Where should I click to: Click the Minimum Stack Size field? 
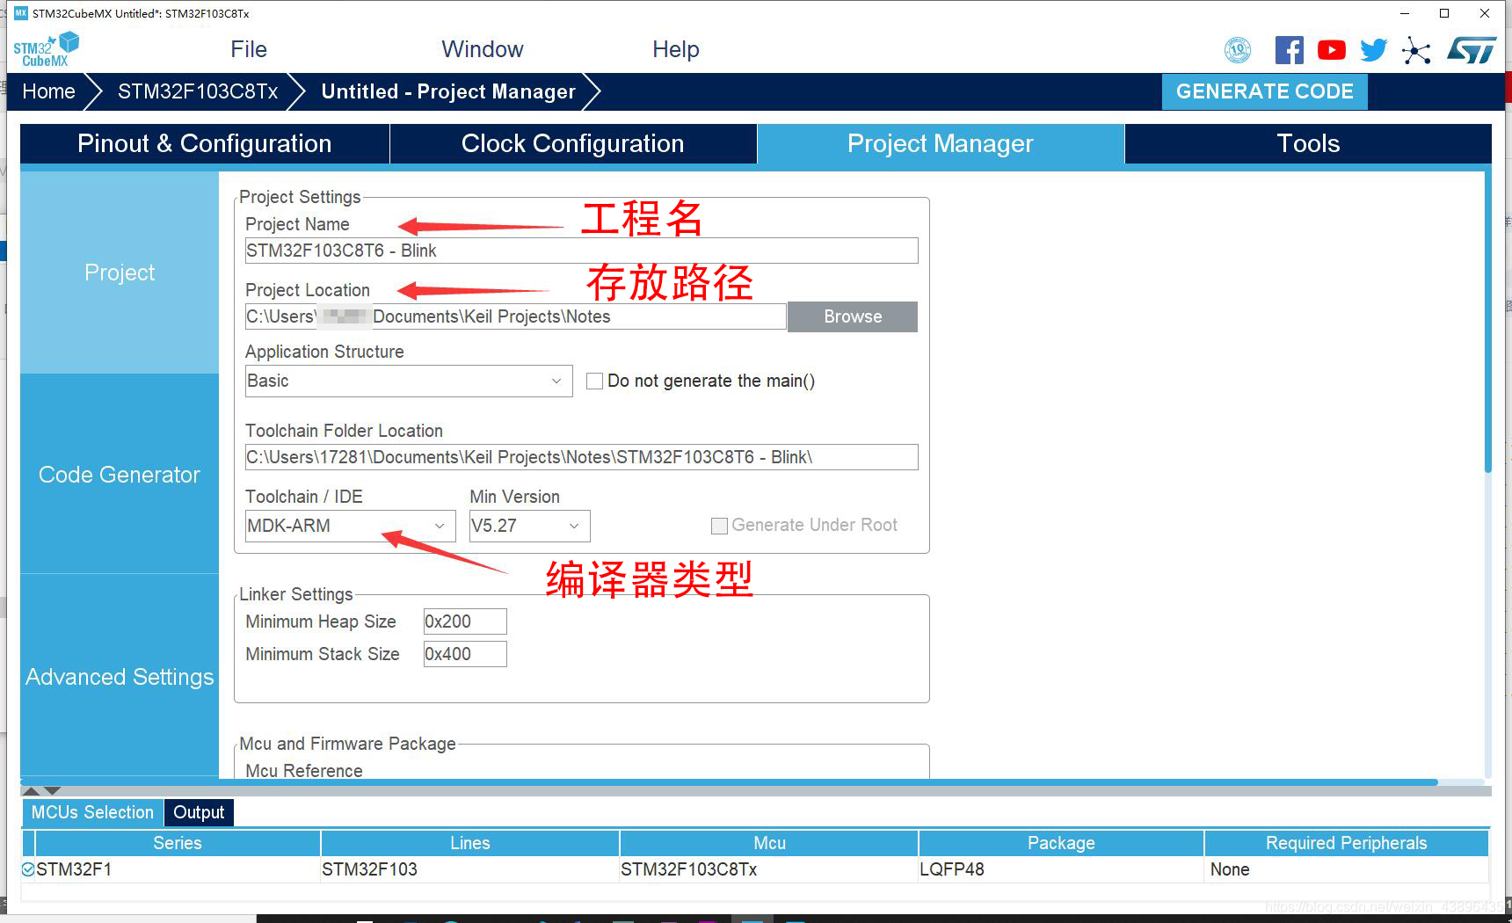pyautogui.click(x=465, y=654)
